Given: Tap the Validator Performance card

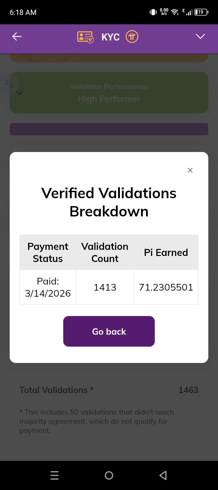Looking at the screenshot, I should pos(109,93).
